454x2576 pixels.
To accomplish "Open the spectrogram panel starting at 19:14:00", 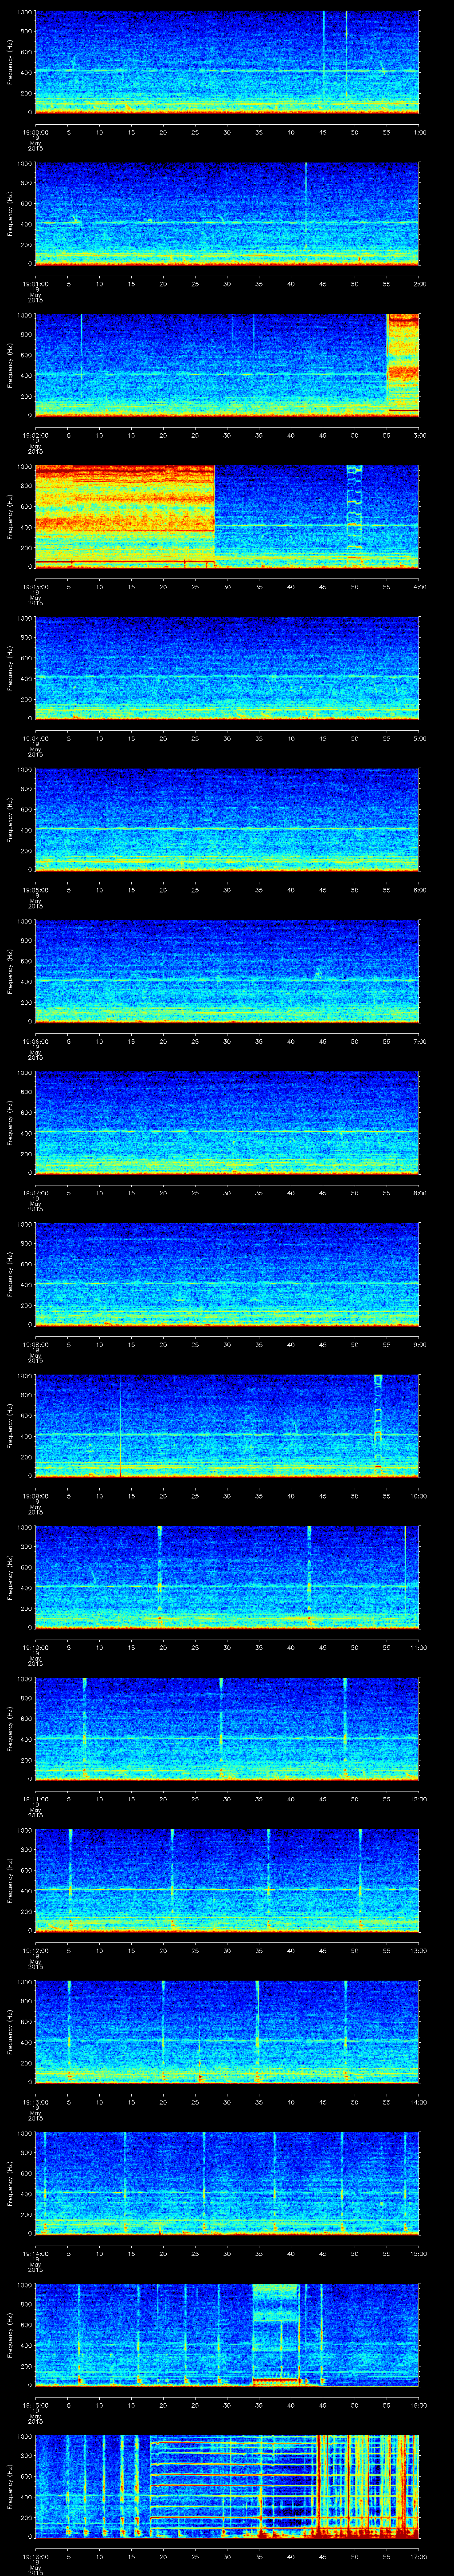I will coord(227,2184).
